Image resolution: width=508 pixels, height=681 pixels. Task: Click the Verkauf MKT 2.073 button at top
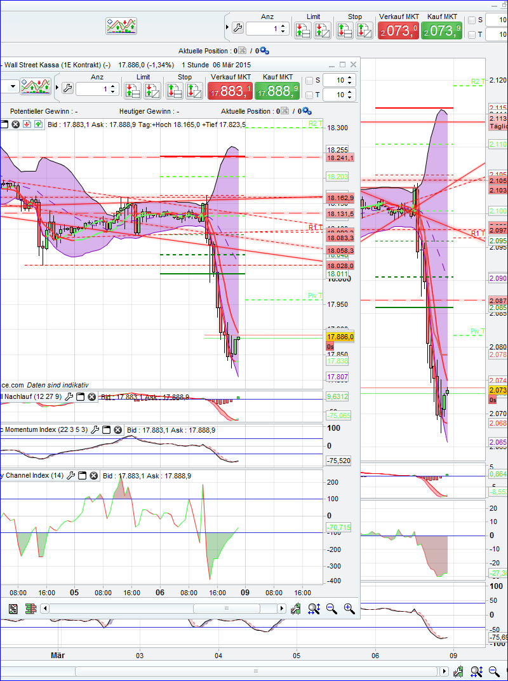pyautogui.click(x=398, y=30)
